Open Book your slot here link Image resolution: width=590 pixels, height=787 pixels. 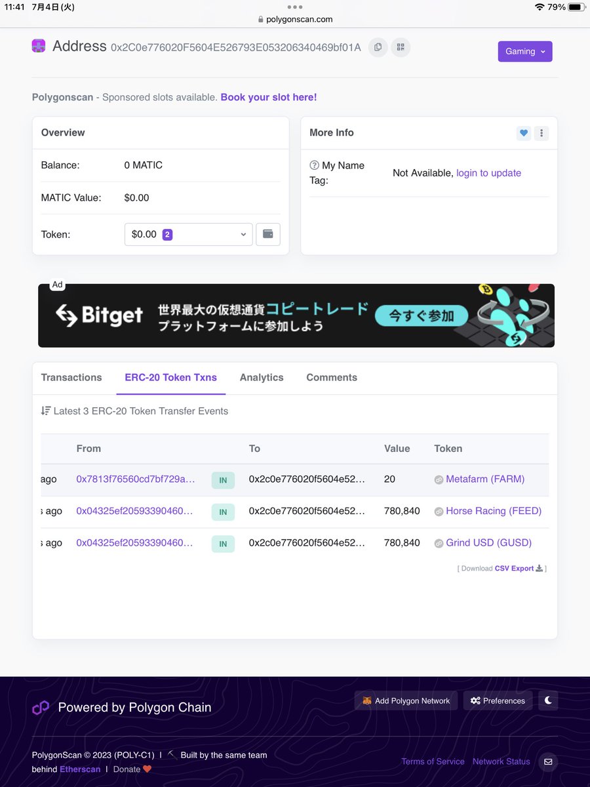[x=269, y=97]
